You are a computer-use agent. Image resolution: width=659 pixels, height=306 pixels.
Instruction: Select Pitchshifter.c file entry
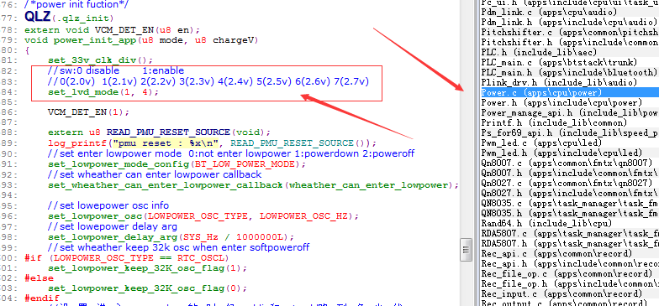tap(570, 32)
